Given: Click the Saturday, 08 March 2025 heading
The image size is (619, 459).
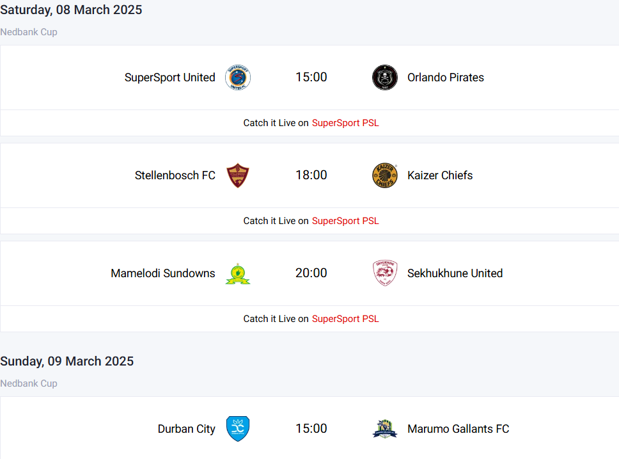Looking at the screenshot, I should (71, 10).
